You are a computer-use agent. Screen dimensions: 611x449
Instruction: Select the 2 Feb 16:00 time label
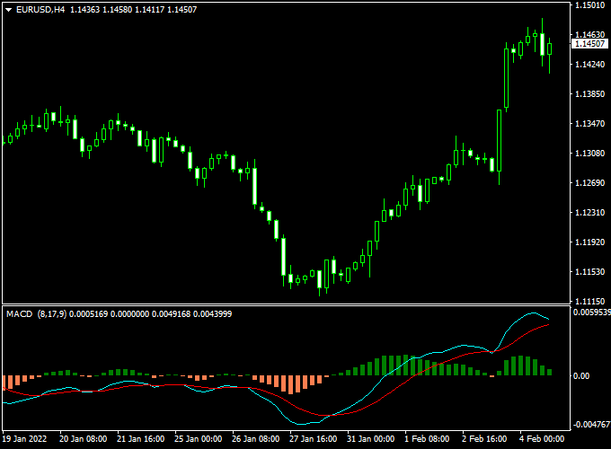click(484, 439)
